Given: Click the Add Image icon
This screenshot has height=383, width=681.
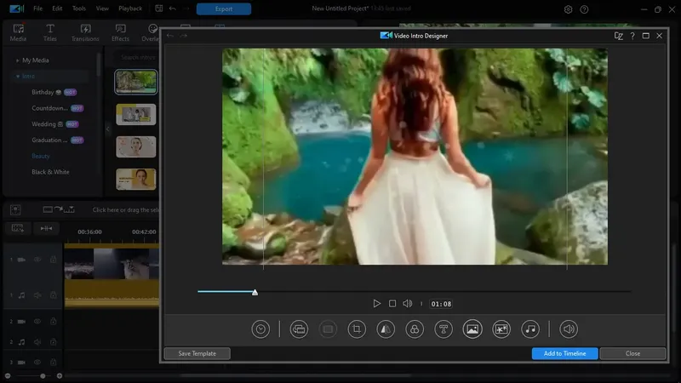Looking at the screenshot, I should [472, 329].
